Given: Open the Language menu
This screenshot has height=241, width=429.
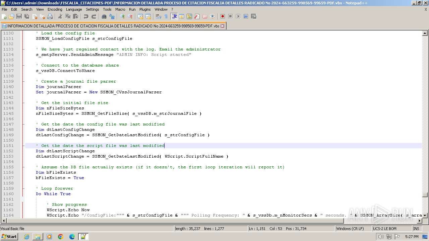Looking at the screenshot, I should coord(74,9).
